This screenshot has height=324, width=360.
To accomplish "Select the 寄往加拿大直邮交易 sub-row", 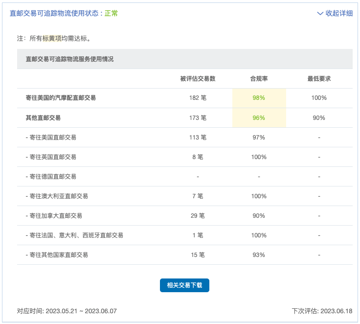I will 185,215.
